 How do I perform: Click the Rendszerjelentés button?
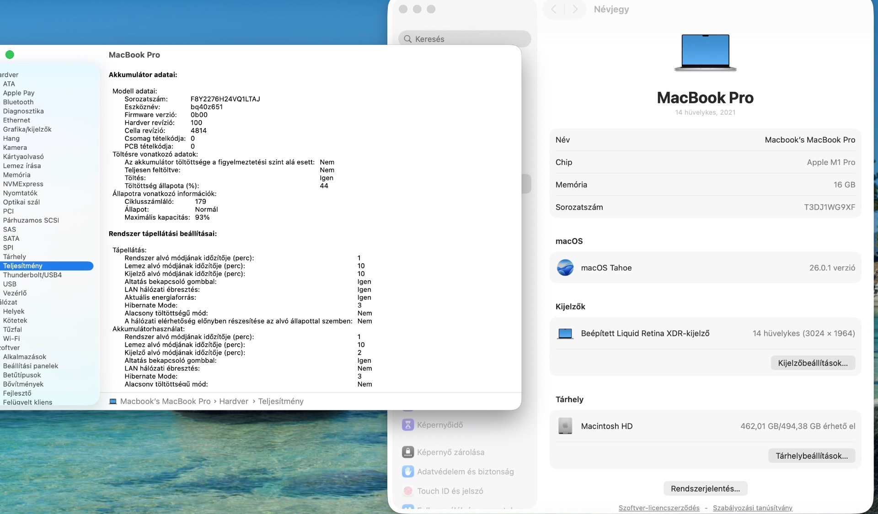coord(705,489)
